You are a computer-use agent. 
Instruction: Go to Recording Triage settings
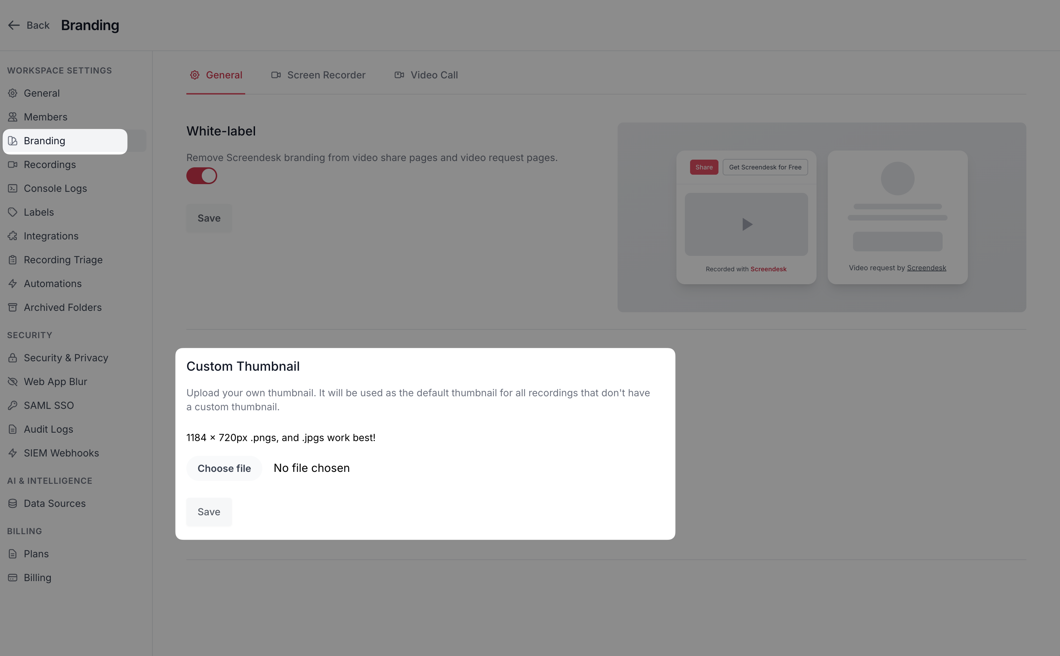point(63,260)
